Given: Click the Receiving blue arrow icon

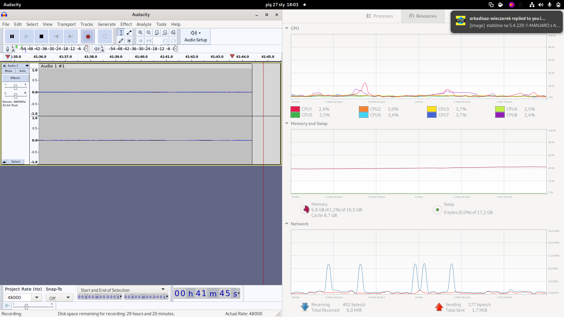Looking at the screenshot, I should [305, 307].
